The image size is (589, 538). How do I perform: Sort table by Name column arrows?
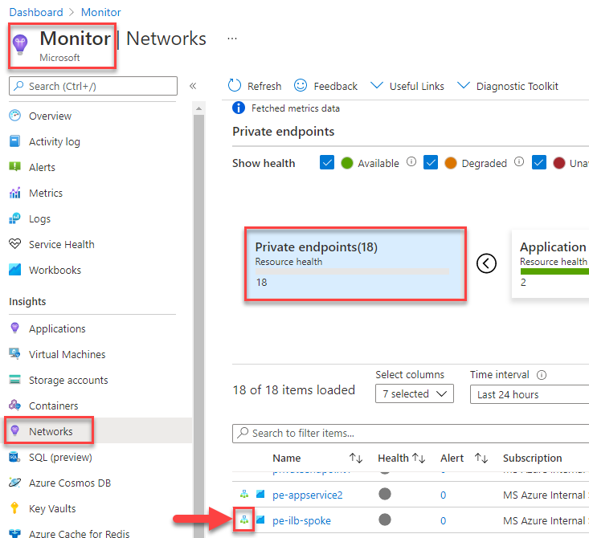click(356, 458)
